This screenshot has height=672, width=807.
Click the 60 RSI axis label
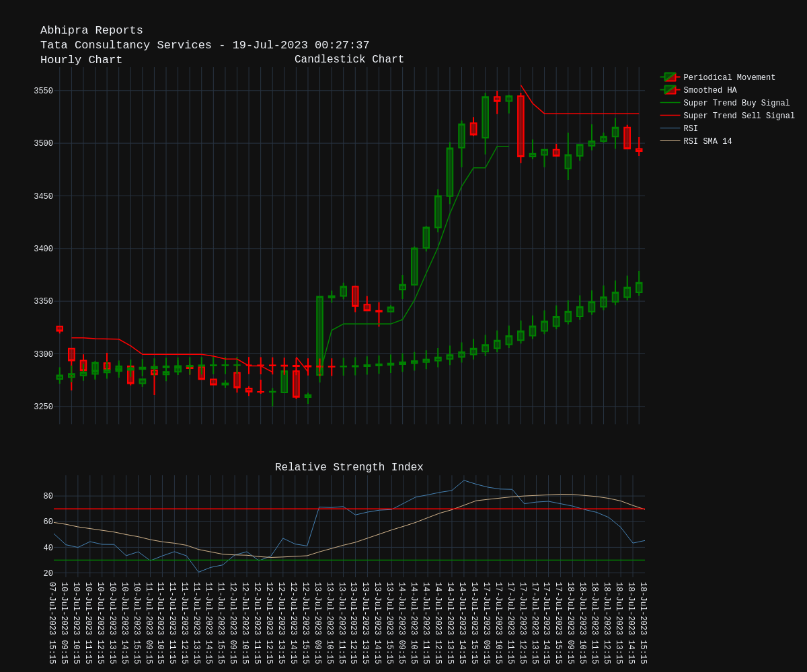click(48, 521)
